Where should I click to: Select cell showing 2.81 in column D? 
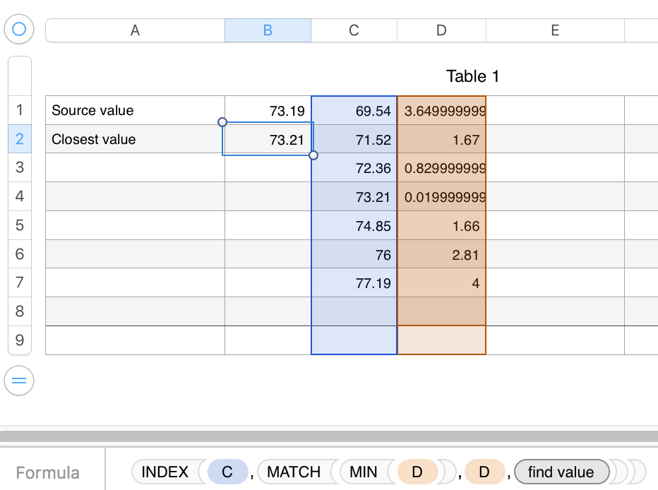pyautogui.click(x=441, y=254)
